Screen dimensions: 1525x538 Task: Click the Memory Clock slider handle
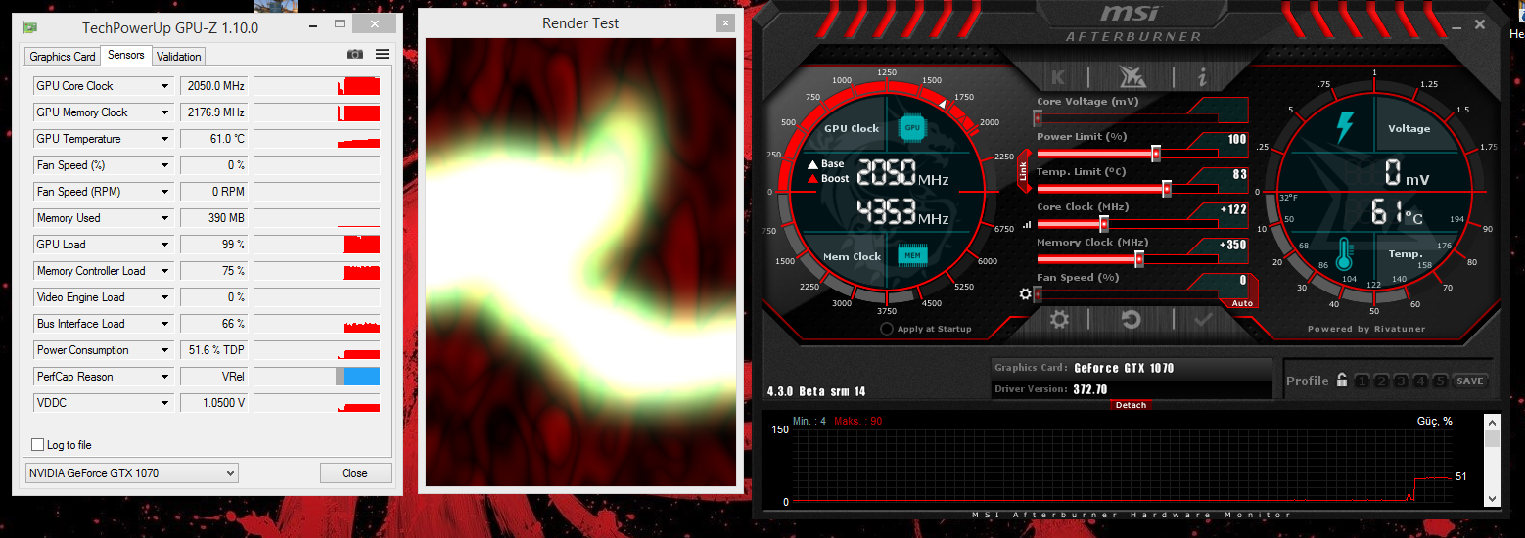(x=1139, y=259)
